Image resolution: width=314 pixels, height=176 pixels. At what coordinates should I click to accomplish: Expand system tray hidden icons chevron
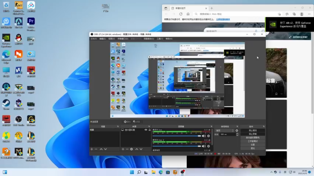pyautogui.click(x=271, y=172)
